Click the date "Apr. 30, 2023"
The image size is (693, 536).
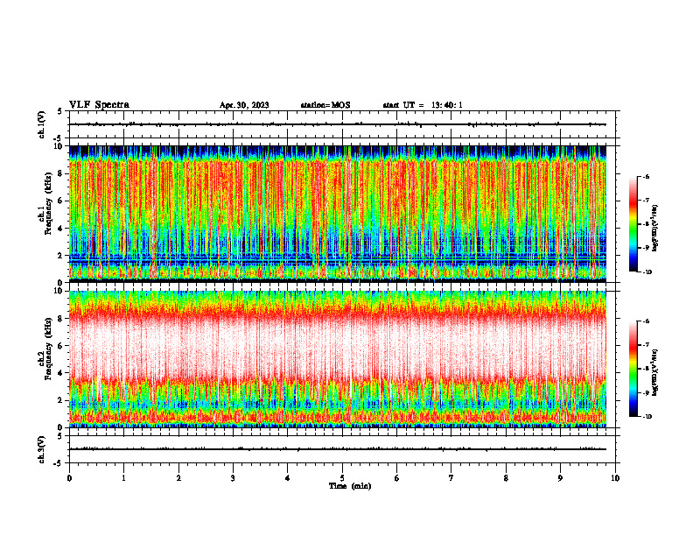pyautogui.click(x=244, y=105)
